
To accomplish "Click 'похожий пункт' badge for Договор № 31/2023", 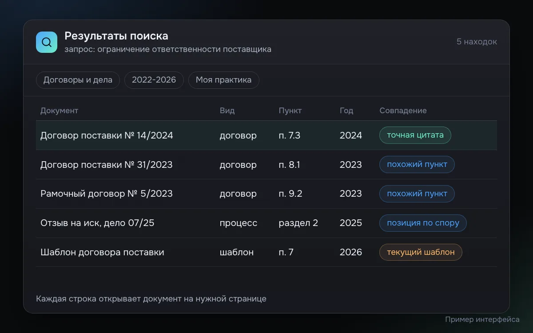I will point(417,165).
